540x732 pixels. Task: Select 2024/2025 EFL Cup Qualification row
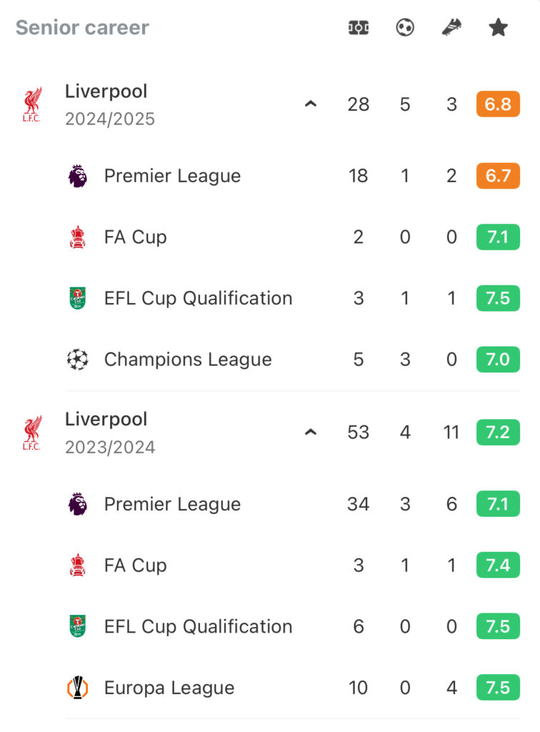click(293, 298)
